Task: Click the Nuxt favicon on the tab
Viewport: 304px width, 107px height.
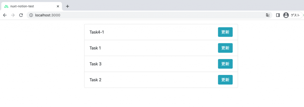Action: pyautogui.click(x=7, y=7)
